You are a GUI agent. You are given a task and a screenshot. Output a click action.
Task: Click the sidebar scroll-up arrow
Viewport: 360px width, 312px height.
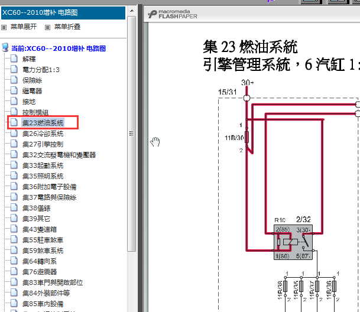tap(132, 11)
